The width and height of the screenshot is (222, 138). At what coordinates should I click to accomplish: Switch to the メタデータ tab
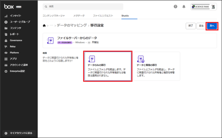click(80, 15)
